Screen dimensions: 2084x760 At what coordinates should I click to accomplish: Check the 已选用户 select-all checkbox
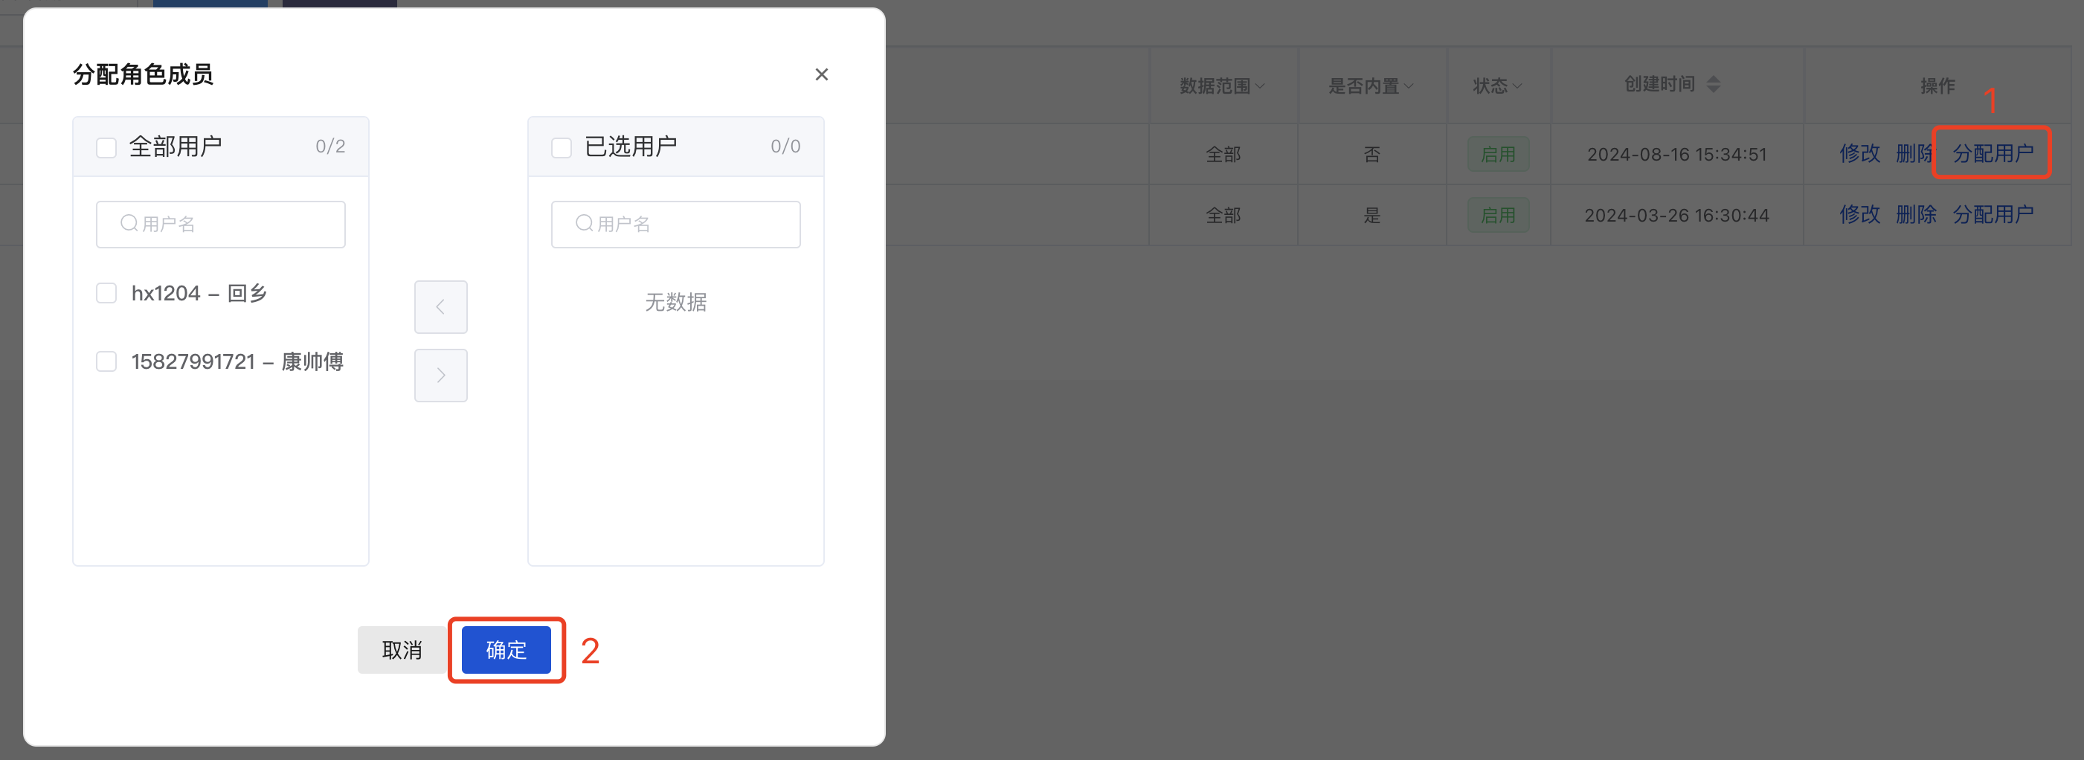pos(562,146)
